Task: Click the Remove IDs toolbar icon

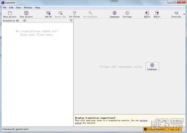Action: point(60,13)
